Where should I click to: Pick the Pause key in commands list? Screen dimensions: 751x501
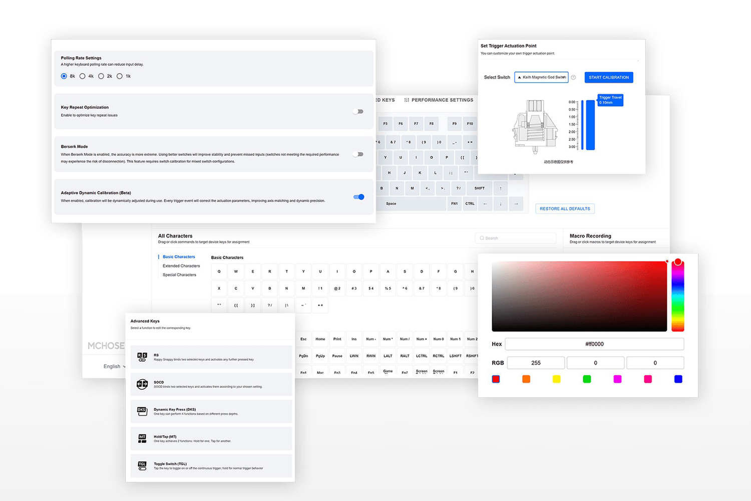coord(337,356)
